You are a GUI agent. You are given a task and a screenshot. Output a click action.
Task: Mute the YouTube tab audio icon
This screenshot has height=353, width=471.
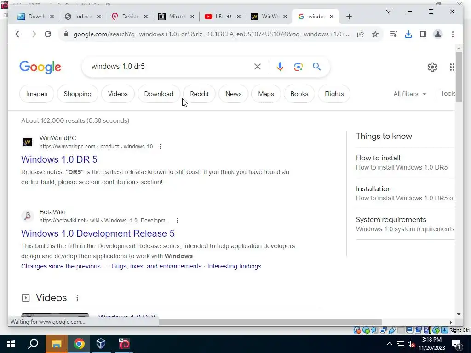coord(229,17)
